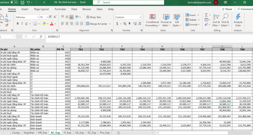Viewport: 253px width, 135px height.
Task: Toggle Wrap Text
Action: pos(94,17)
